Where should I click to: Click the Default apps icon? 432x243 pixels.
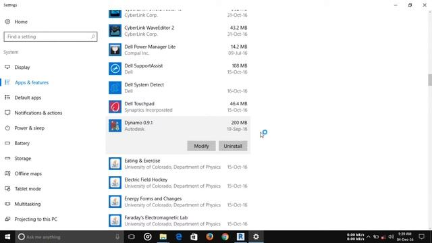coord(7,97)
